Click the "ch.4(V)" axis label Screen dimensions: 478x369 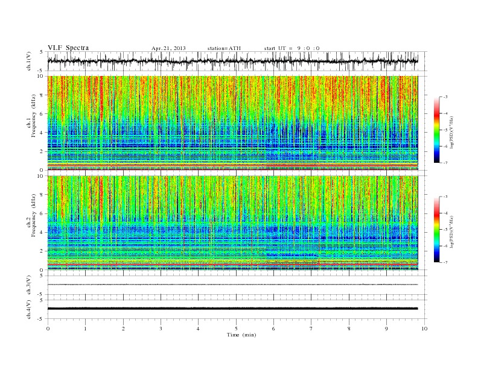tap(29, 309)
